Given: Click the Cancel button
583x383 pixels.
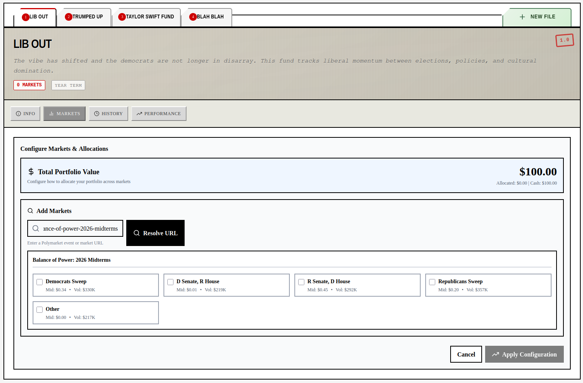Looking at the screenshot, I should [466, 354].
